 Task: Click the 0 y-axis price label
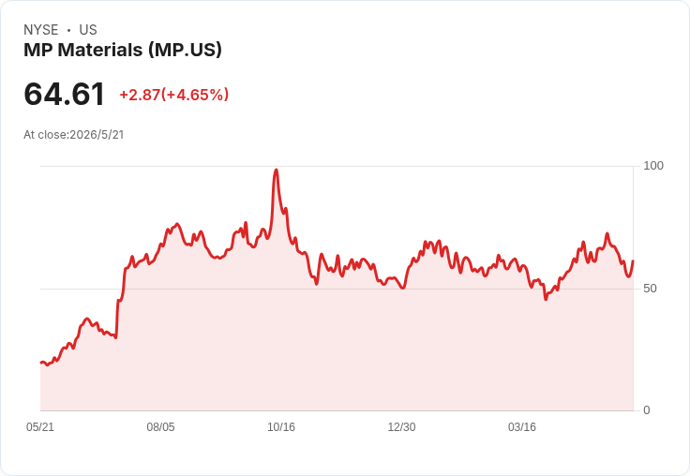647,410
